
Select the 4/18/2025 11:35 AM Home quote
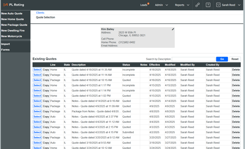pos(37,70)
